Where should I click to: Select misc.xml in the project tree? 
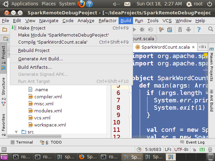coord(41,104)
